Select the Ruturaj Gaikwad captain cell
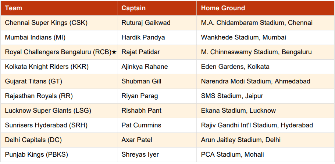The width and height of the screenshot is (335, 164). click(x=146, y=23)
